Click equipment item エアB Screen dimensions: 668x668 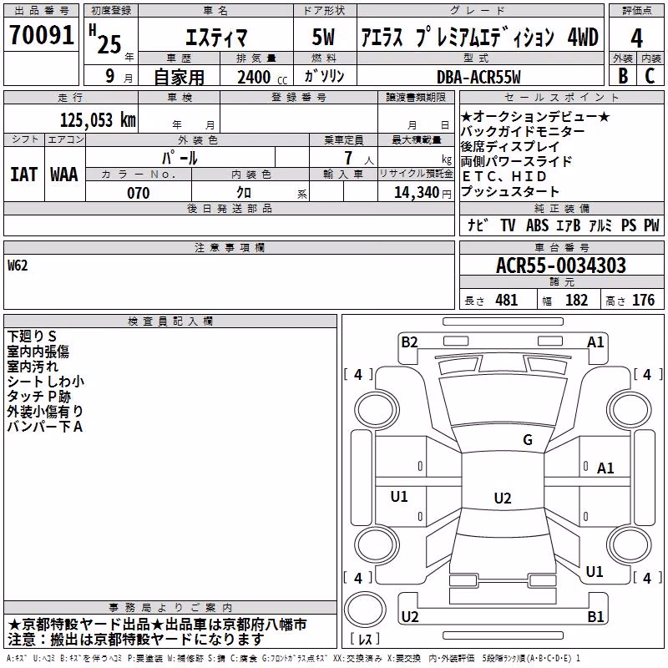[x=569, y=225]
